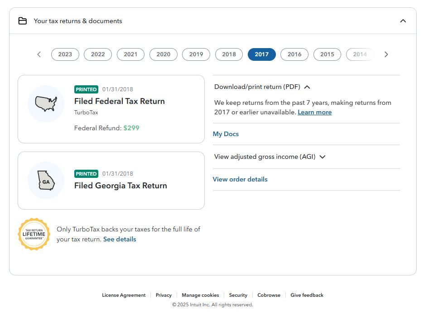Select the 2020 tax year tab
Image resolution: width=424 pixels, height=314 pixels.
tap(164, 54)
